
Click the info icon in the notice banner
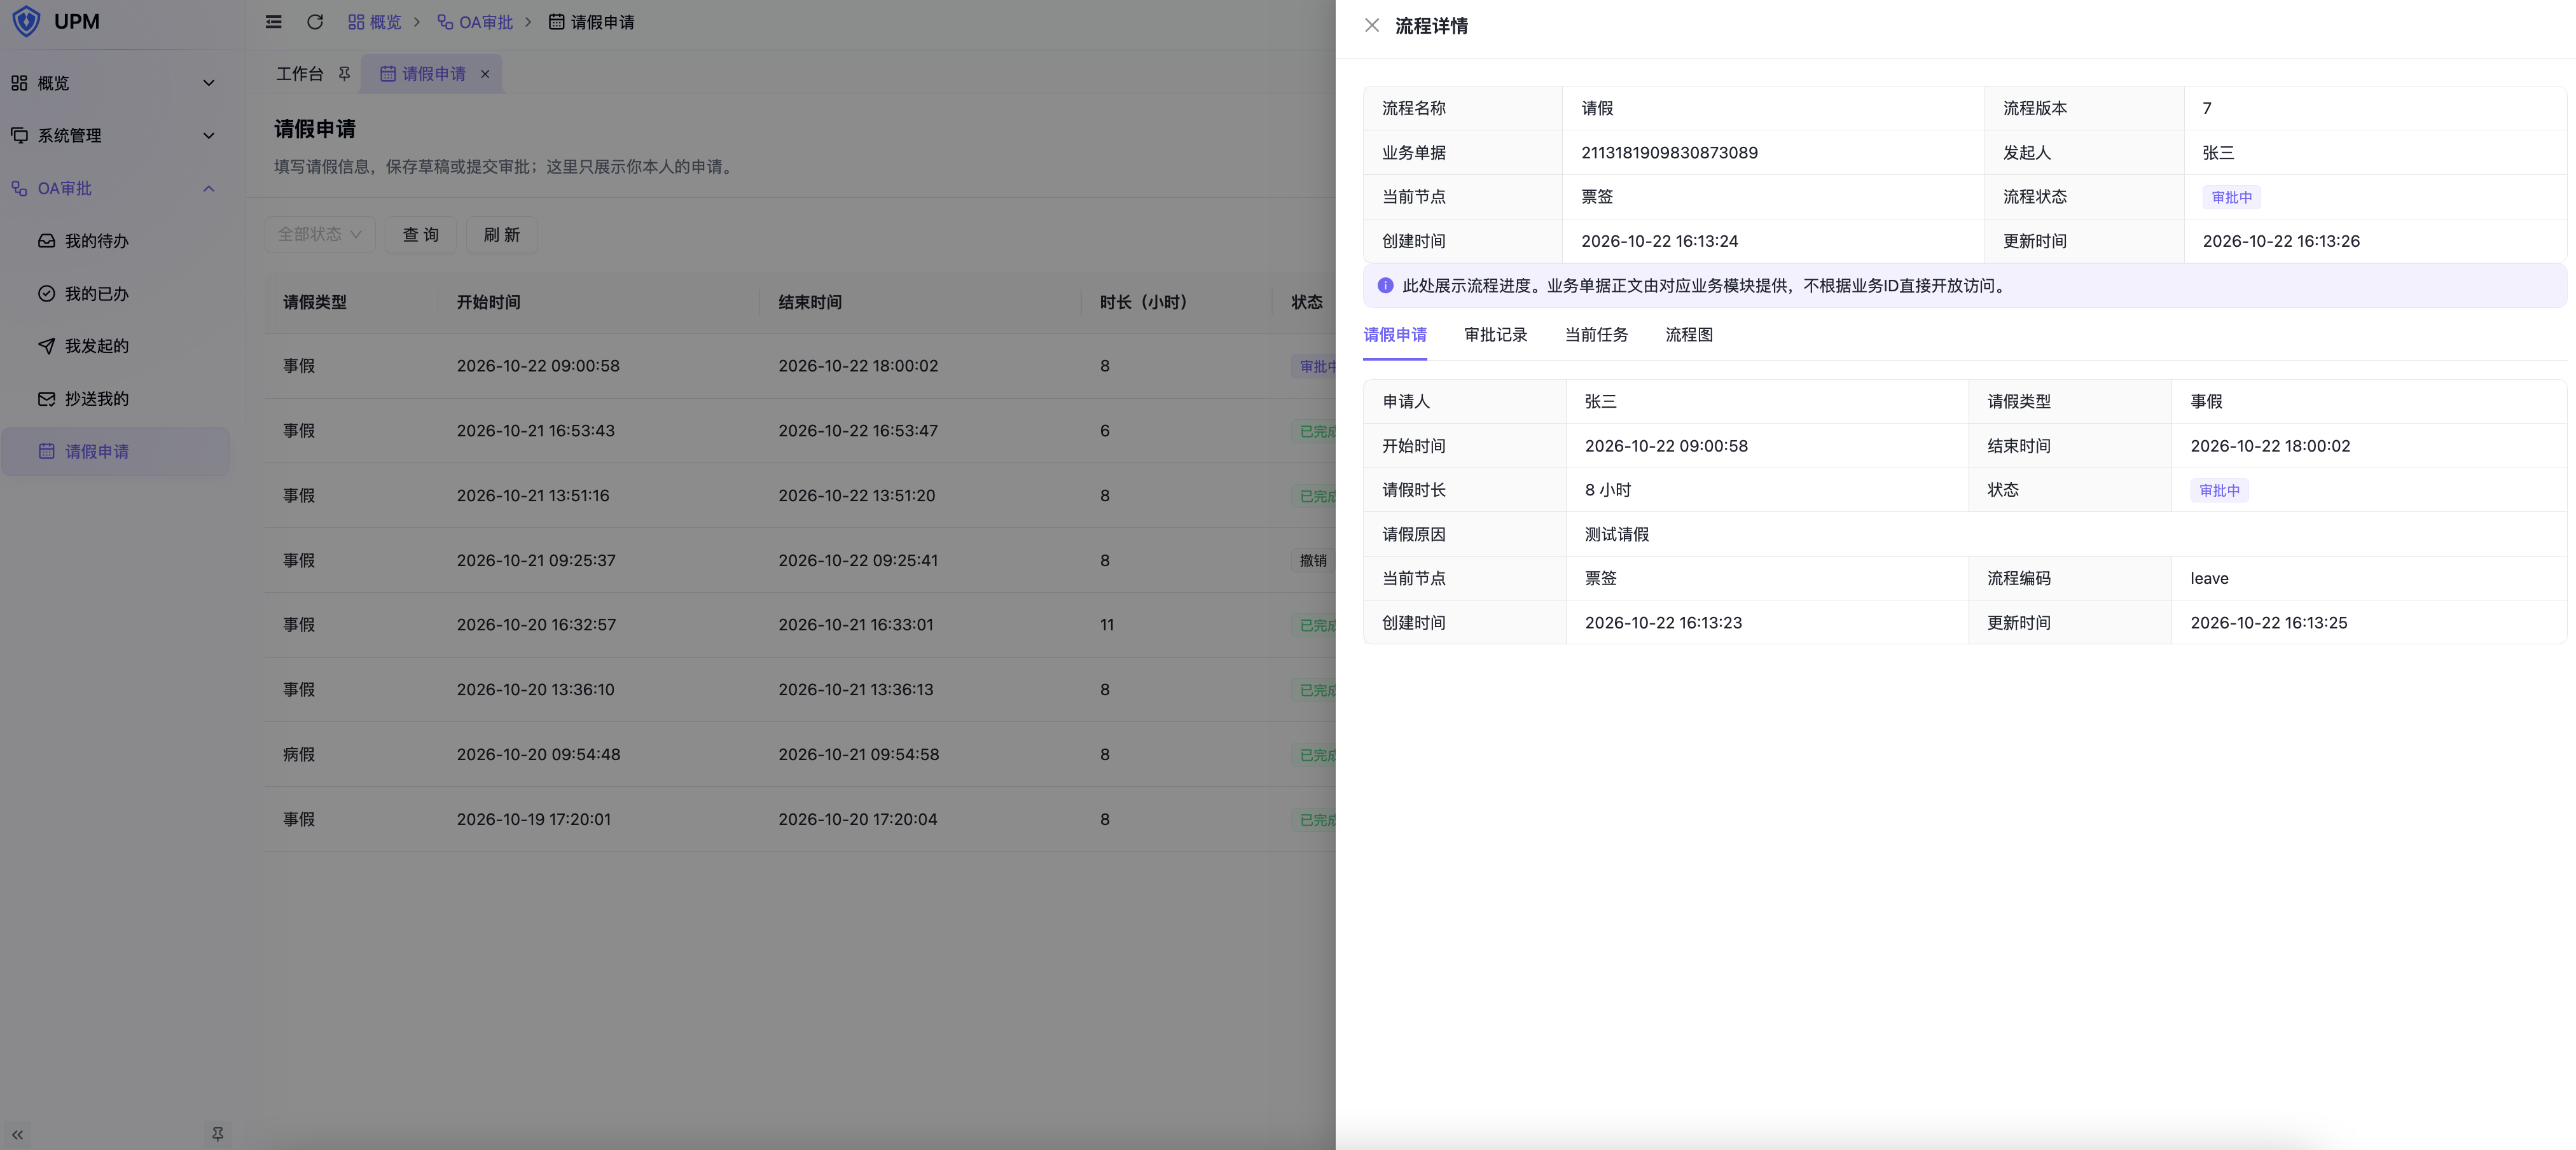click(1385, 286)
